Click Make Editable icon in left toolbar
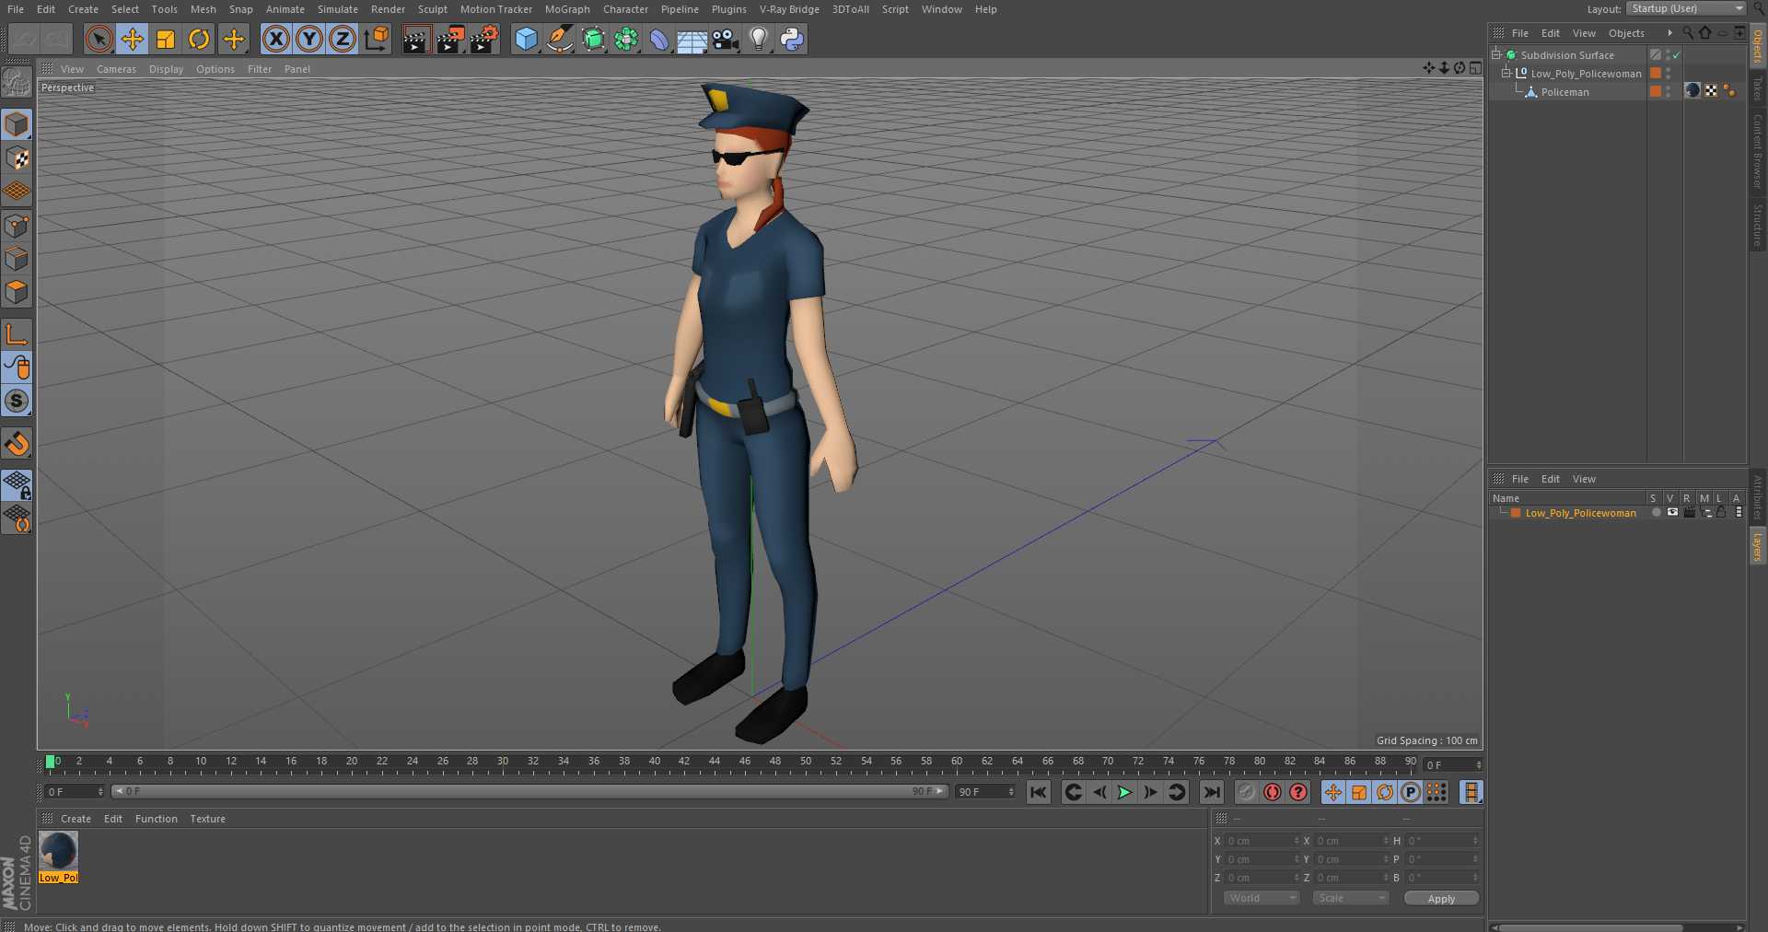Screen dimensions: 1768x932 tap(17, 83)
